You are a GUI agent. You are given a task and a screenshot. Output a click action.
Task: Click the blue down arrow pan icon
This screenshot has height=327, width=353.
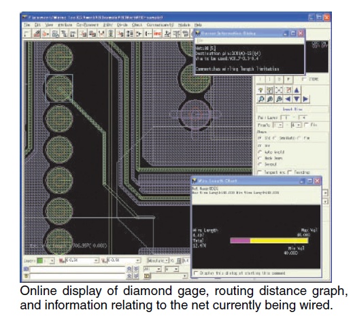point(297,99)
